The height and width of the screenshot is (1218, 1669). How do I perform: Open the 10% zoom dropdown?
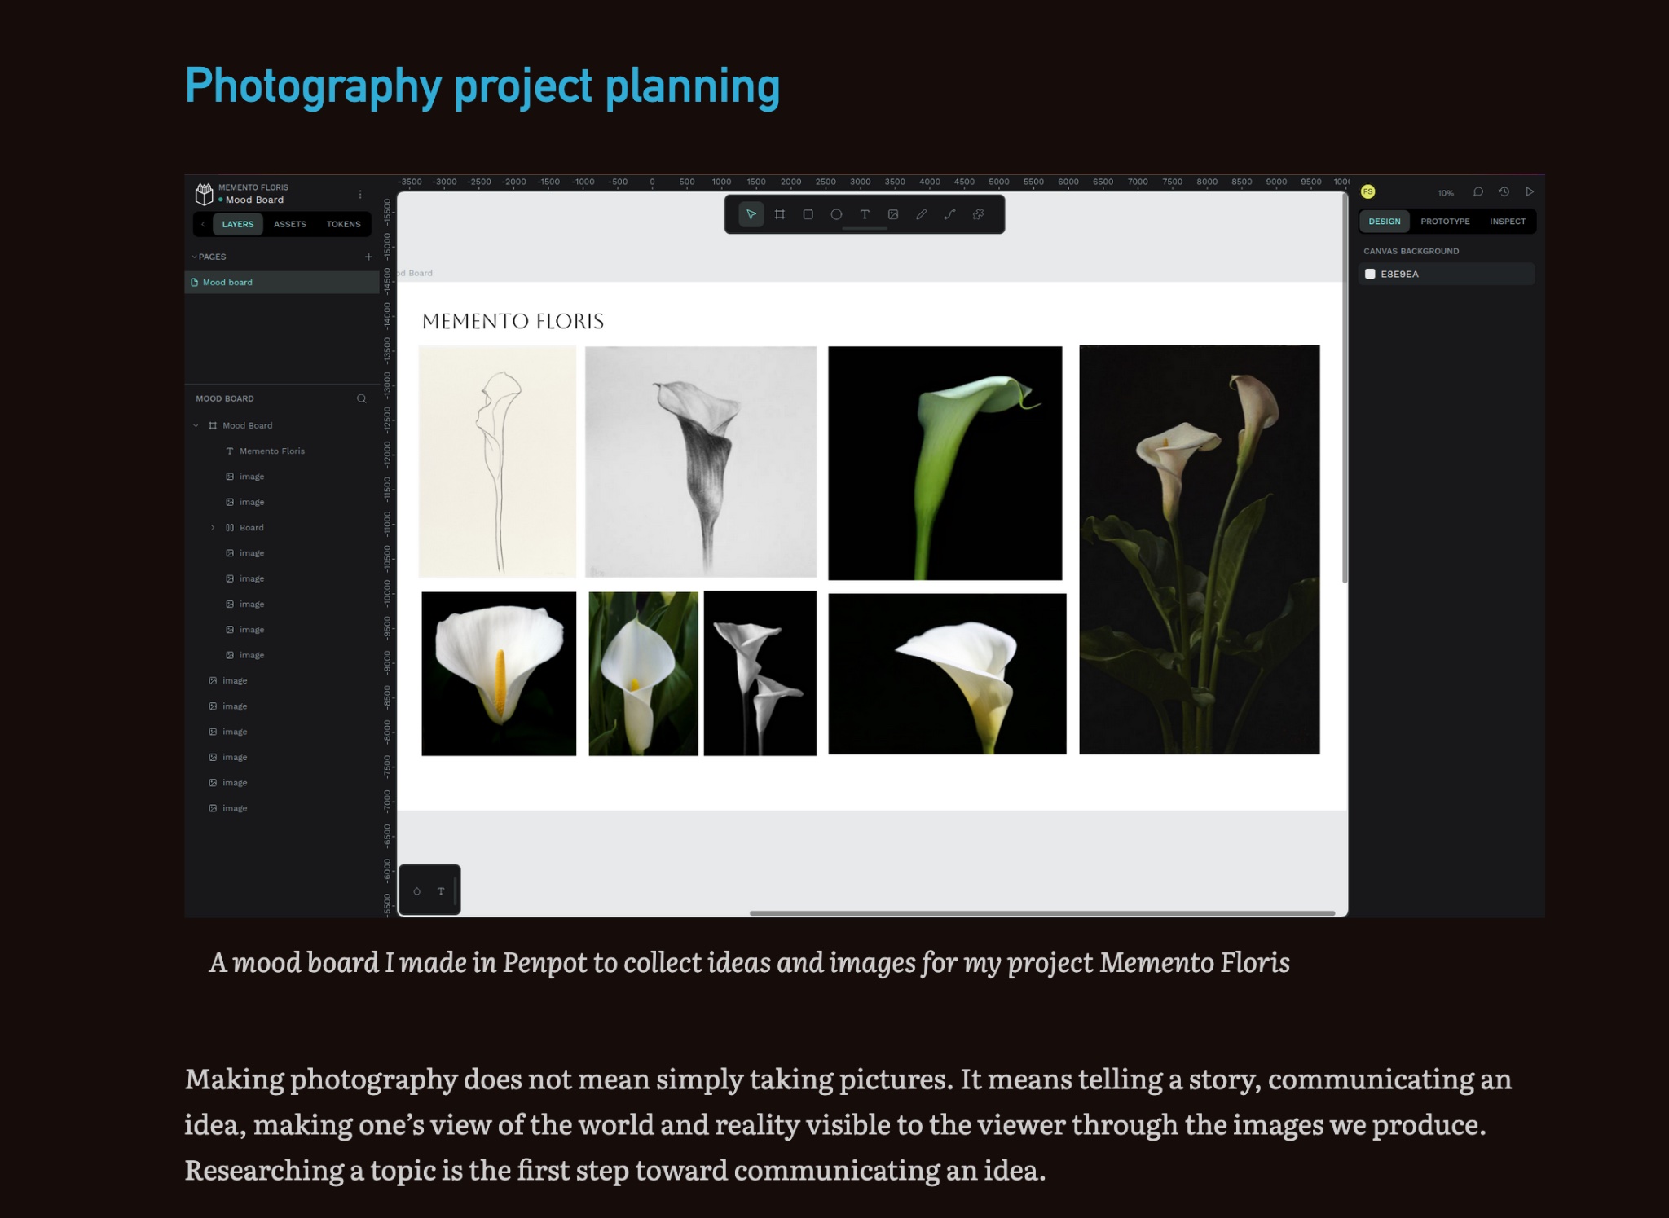(x=1445, y=193)
